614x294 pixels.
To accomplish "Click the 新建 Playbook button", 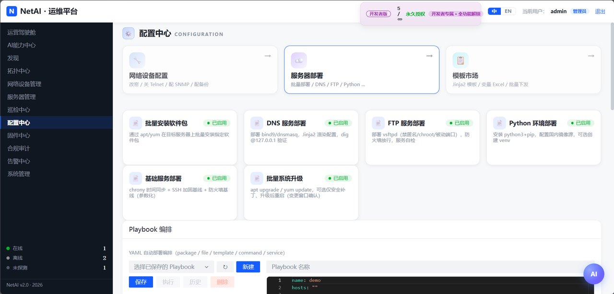I will coord(248,267).
